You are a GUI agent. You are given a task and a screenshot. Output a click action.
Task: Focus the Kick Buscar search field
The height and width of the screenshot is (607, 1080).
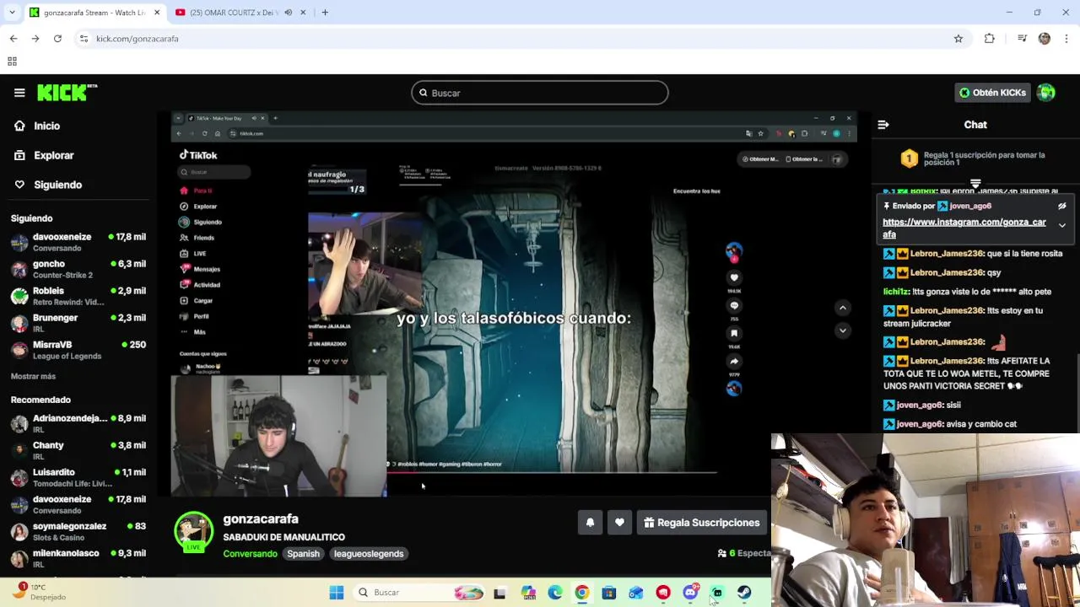540,93
